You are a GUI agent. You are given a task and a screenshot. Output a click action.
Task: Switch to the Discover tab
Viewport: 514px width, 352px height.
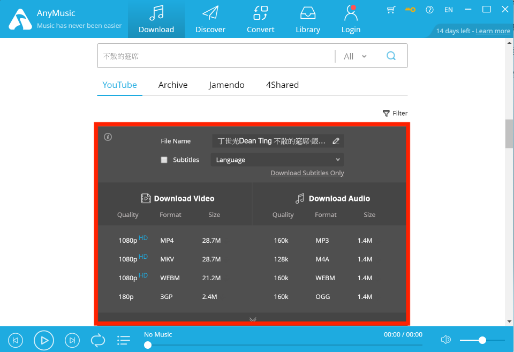point(210,19)
